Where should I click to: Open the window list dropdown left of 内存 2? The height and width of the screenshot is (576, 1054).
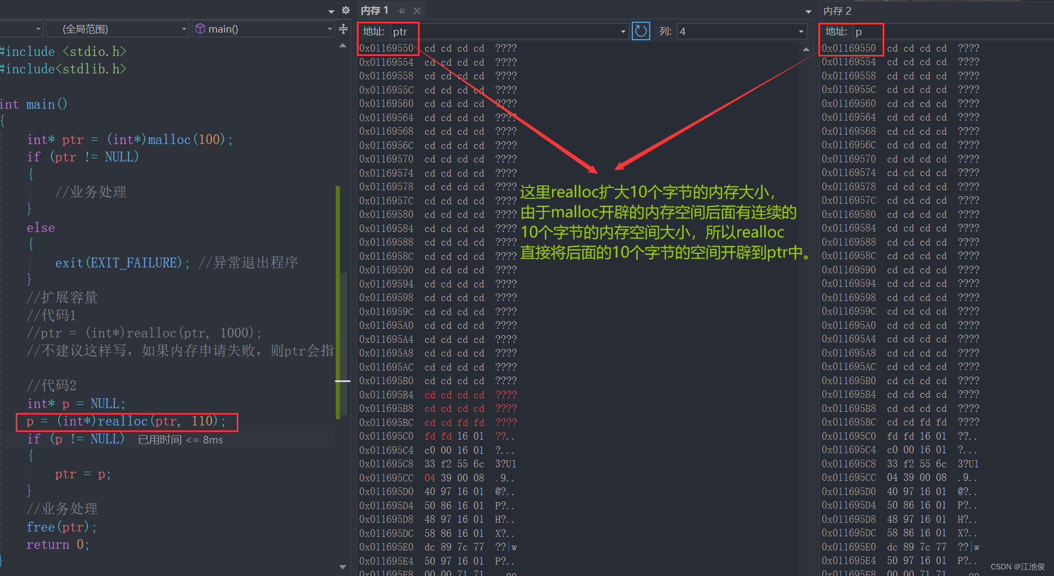809,11
